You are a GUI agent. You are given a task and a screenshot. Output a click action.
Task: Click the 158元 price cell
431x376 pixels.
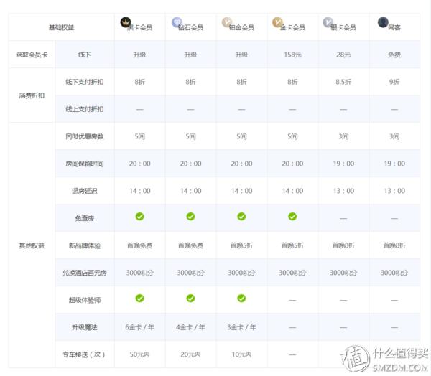click(292, 55)
